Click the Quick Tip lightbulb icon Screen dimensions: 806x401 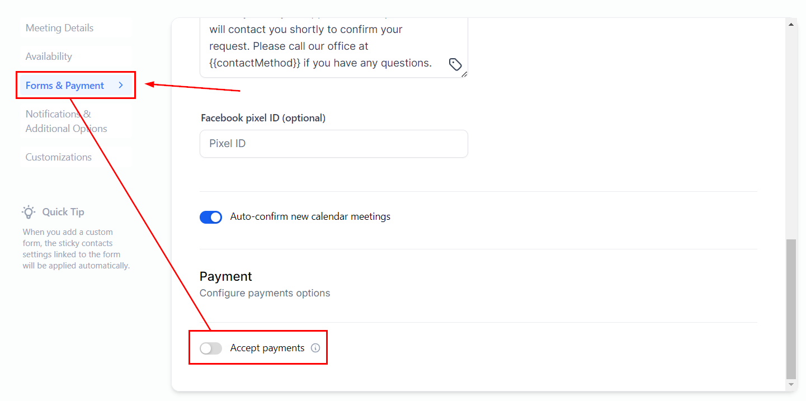(29, 212)
